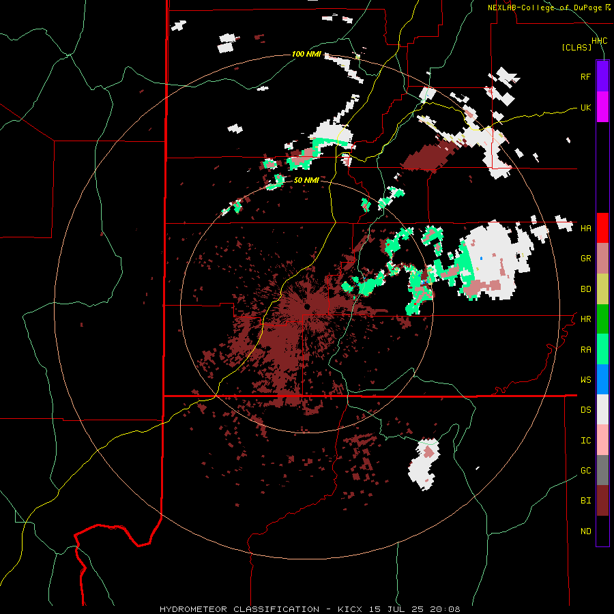This screenshot has width=614, height=614.
Task: Select the GC gray legend swatch
Action: [602, 470]
